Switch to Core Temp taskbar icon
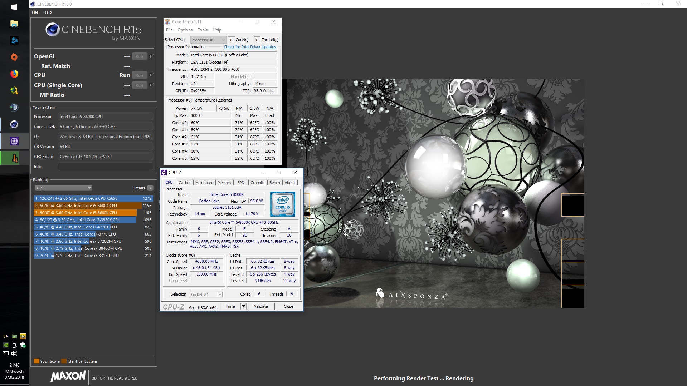The width and height of the screenshot is (687, 386). tap(14, 158)
